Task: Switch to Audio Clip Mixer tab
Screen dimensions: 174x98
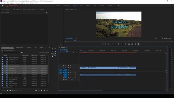Action: click(29, 9)
